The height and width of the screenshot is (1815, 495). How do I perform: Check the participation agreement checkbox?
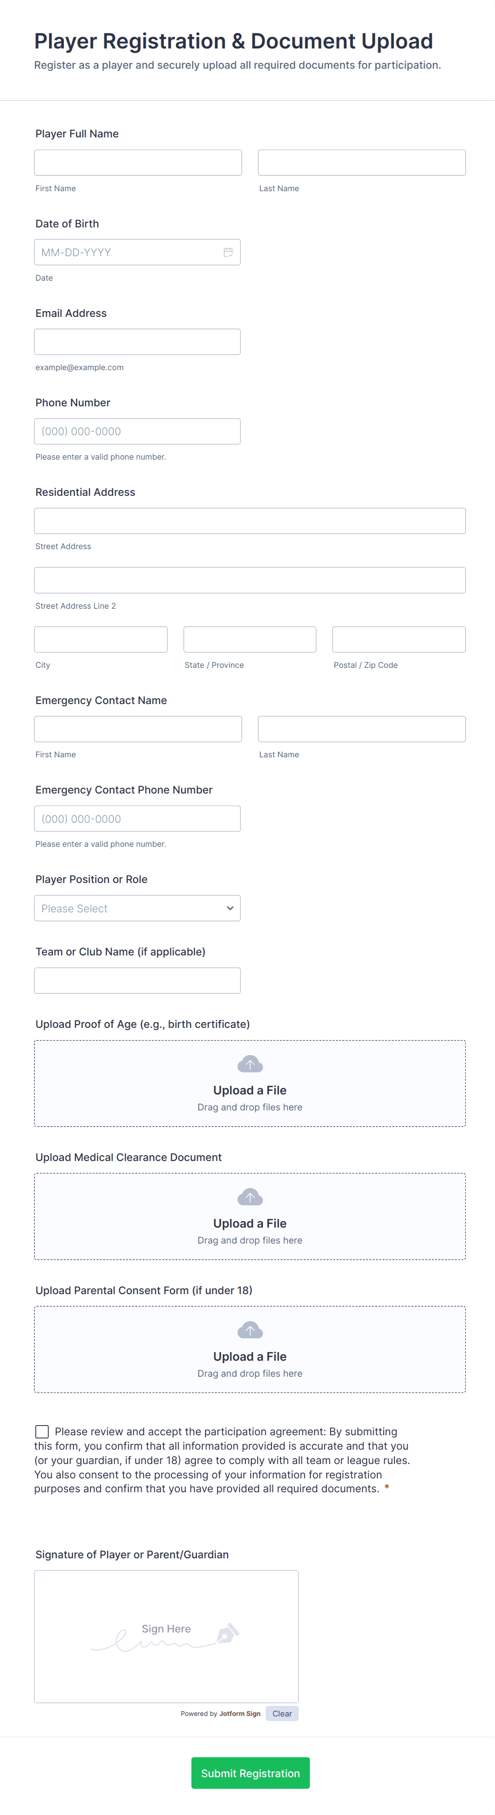[42, 1431]
